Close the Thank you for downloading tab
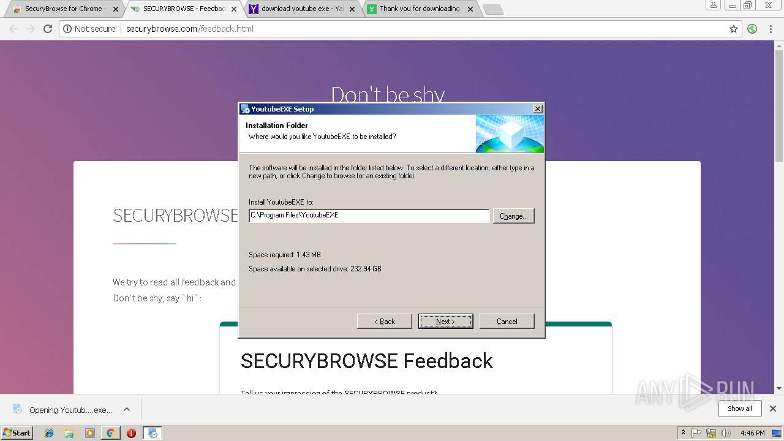The height and width of the screenshot is (441, 784). click(x=470, y=9)
